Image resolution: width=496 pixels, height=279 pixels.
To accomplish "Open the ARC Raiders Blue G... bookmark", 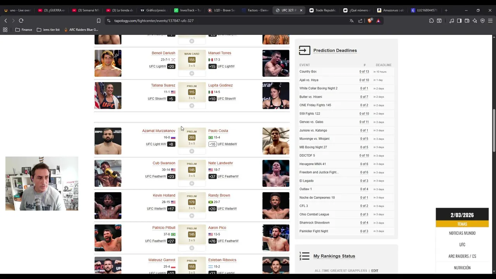I will [x=81, y=29].
